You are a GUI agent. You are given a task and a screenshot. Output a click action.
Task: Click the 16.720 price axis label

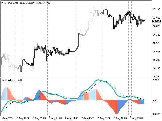click(156, 35)
